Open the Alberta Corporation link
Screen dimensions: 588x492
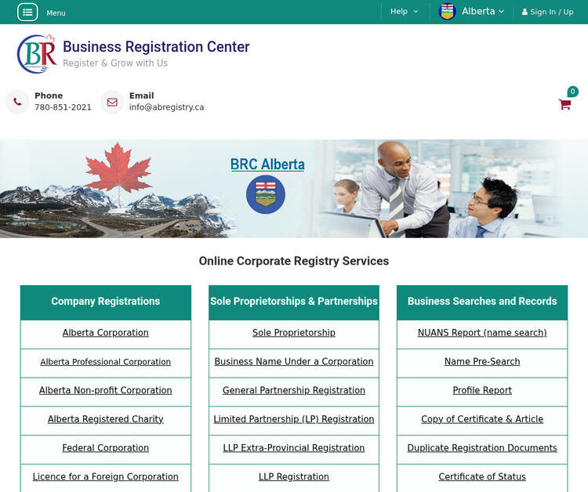[x=106, y=333]
